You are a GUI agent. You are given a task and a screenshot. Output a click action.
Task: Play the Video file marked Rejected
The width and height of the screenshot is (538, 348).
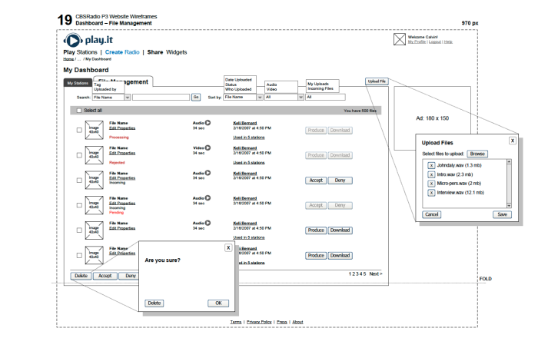pyautogui.click(x=208, y=147)
